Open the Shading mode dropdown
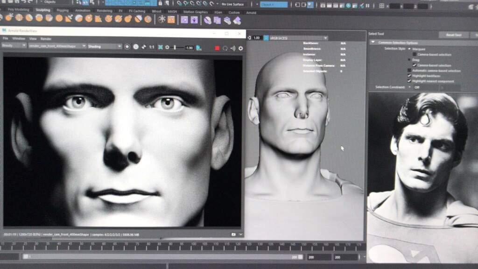This screenshot has width=478, height=269. click(105, 46)
